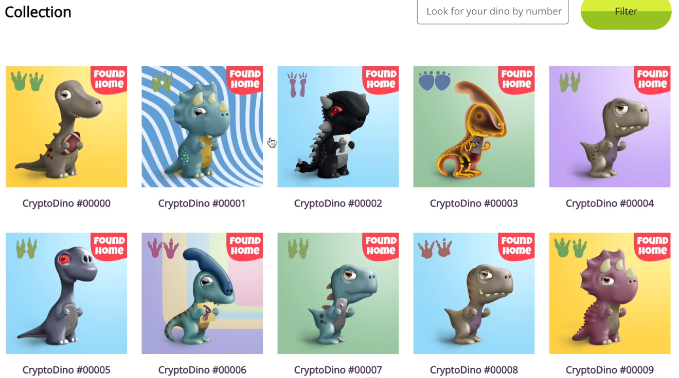Click the Collection heading
Viewport: 679px width, 378px height.
click(x=38, y=12)
